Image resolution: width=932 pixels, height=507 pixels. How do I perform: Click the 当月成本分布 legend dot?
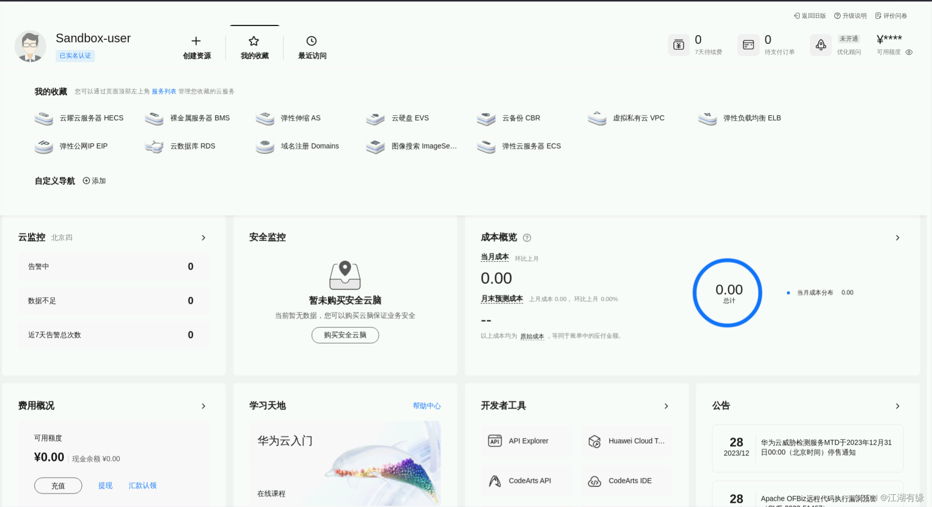pyautogui.click(x=788, y=293)
